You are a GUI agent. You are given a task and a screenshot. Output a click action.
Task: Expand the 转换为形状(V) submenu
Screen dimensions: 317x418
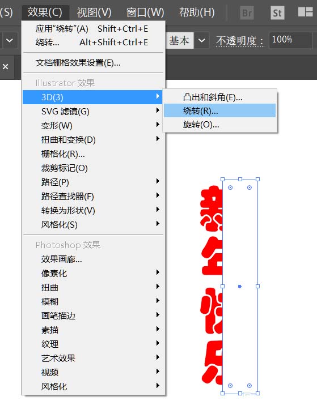(x=92, y=210)
